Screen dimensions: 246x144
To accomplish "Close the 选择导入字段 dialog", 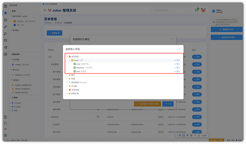I will click(x=180, y=49).
